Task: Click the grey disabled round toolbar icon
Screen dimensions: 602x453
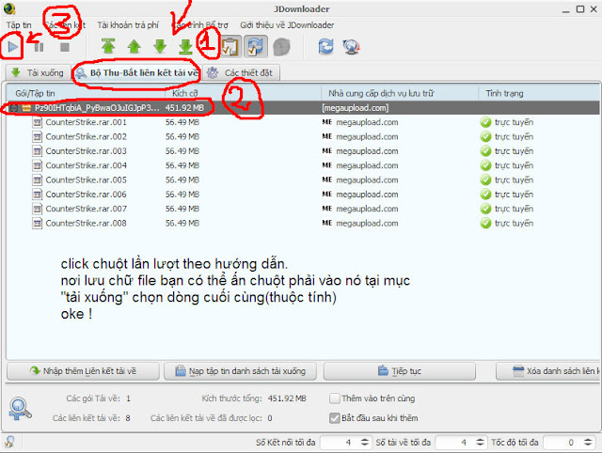Action: tap(281, 47)
